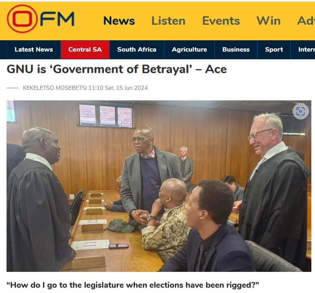Click the image search lens icon

pos(300,111)
